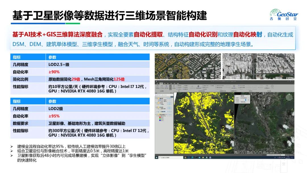
Task: Click the building model icon in the ribbon
Action: coord(198,86)
